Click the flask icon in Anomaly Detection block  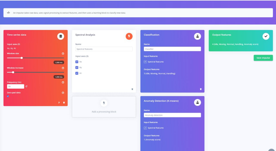coord(197,102)
